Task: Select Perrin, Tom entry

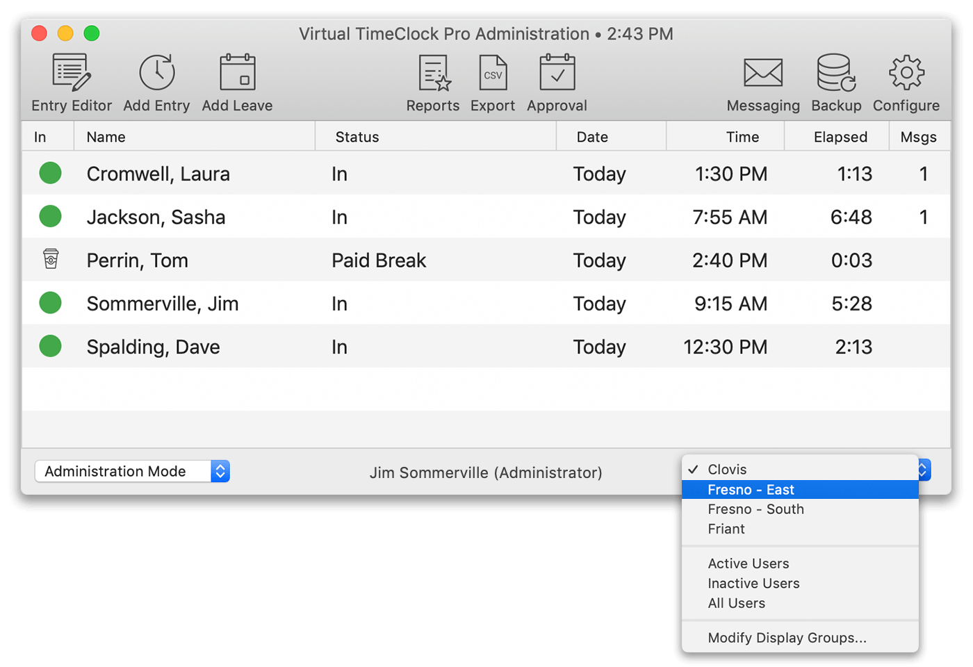Action: tap(137, 261)
